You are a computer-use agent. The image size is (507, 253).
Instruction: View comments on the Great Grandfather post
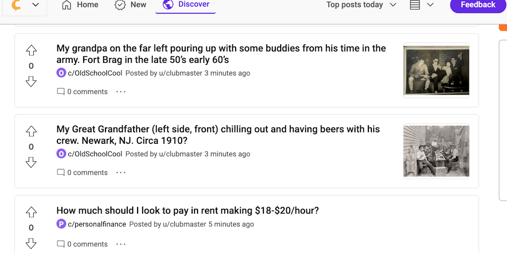point(82,172)
